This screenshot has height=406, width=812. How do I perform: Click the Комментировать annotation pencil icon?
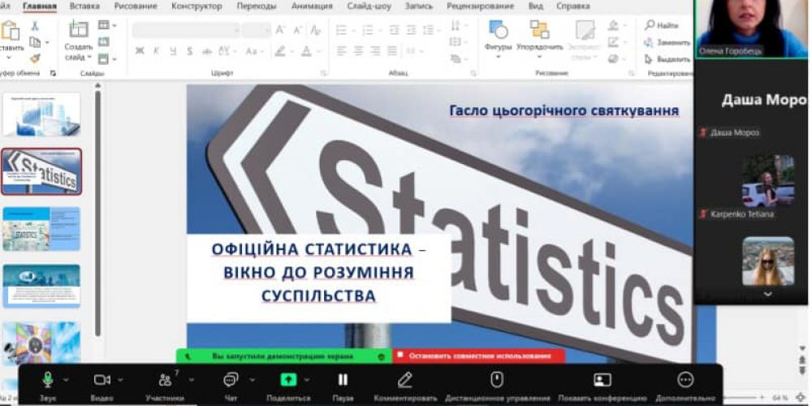[404, 380]
